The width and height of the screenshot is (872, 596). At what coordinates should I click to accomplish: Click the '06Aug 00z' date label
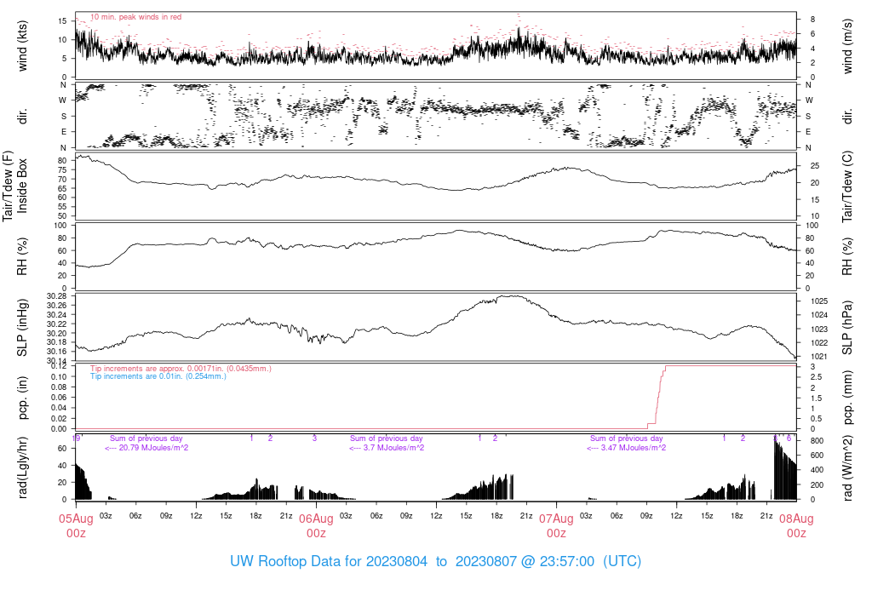tap(317, 526)
